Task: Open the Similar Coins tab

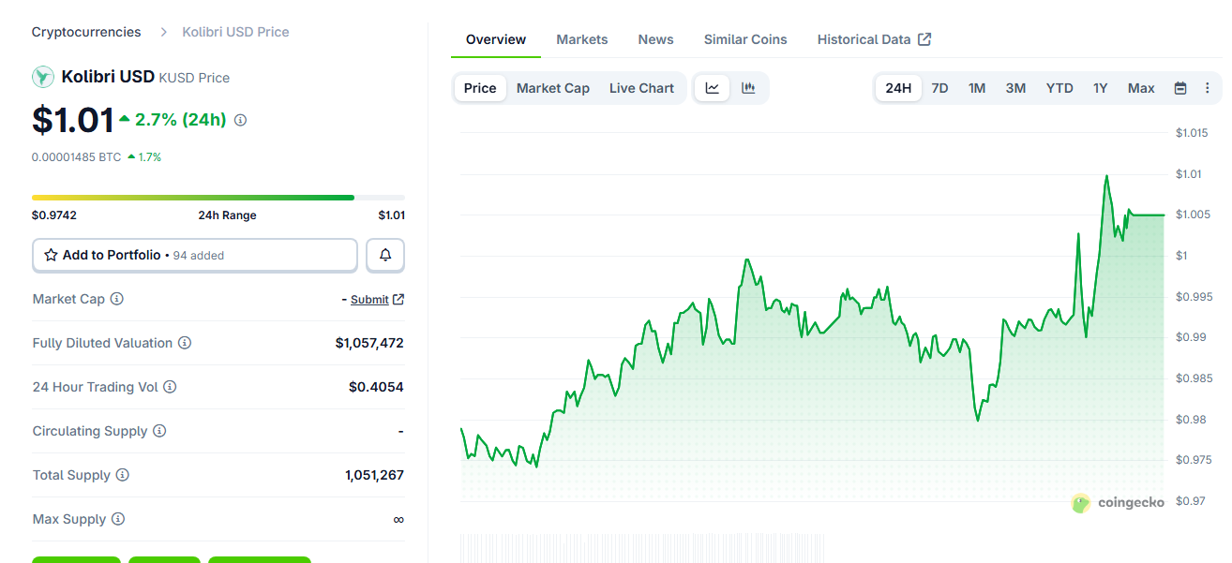Action: [745, 39]
